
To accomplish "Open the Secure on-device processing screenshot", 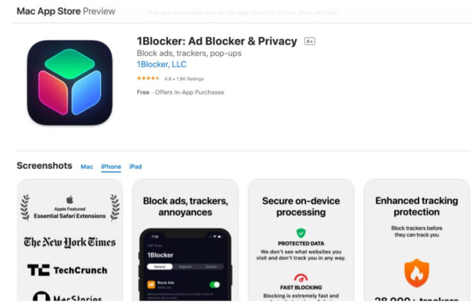I will point(301,240).
